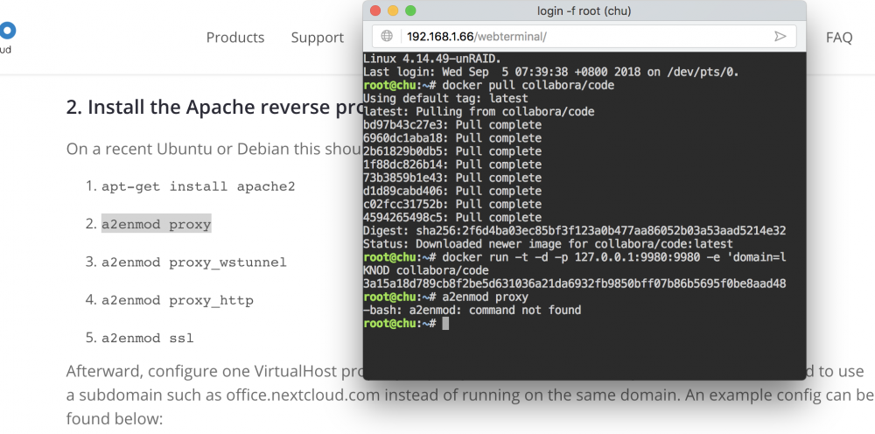Click the container ID '3a15a18d789c...' line
Viewport: 875px width, 434px height.
574,284
